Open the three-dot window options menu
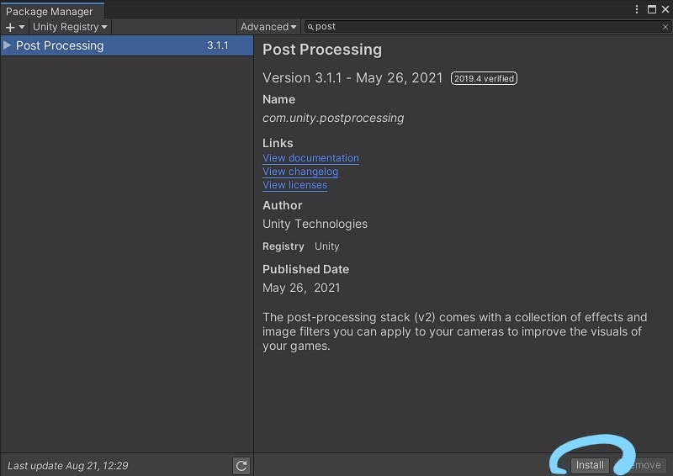673x476 pixels. (x=637, y=9)
